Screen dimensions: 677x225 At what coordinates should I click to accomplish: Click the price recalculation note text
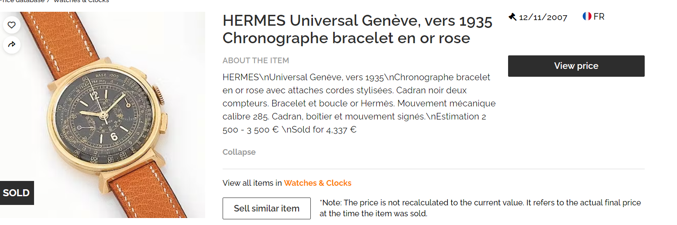[480, 208]
